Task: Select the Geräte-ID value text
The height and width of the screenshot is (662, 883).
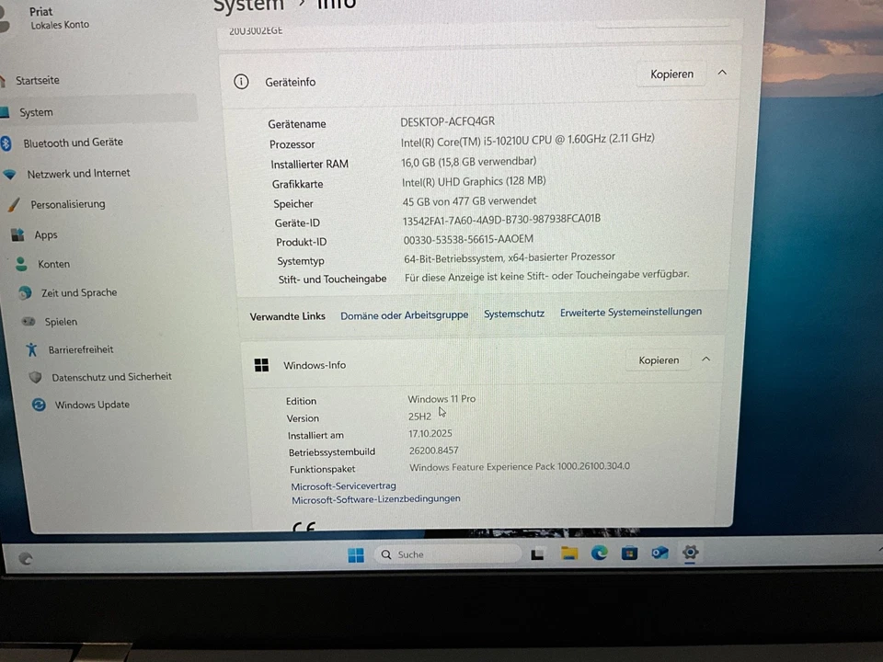Action: click(x=501, y=220)
